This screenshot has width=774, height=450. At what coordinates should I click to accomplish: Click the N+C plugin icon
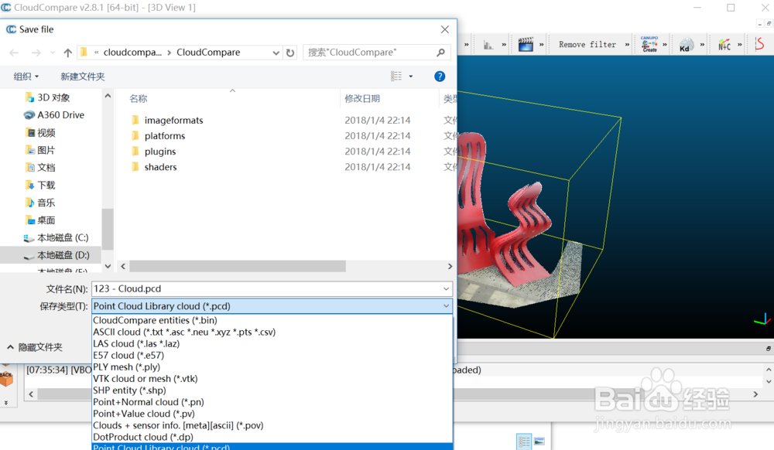tap(724, 45)
